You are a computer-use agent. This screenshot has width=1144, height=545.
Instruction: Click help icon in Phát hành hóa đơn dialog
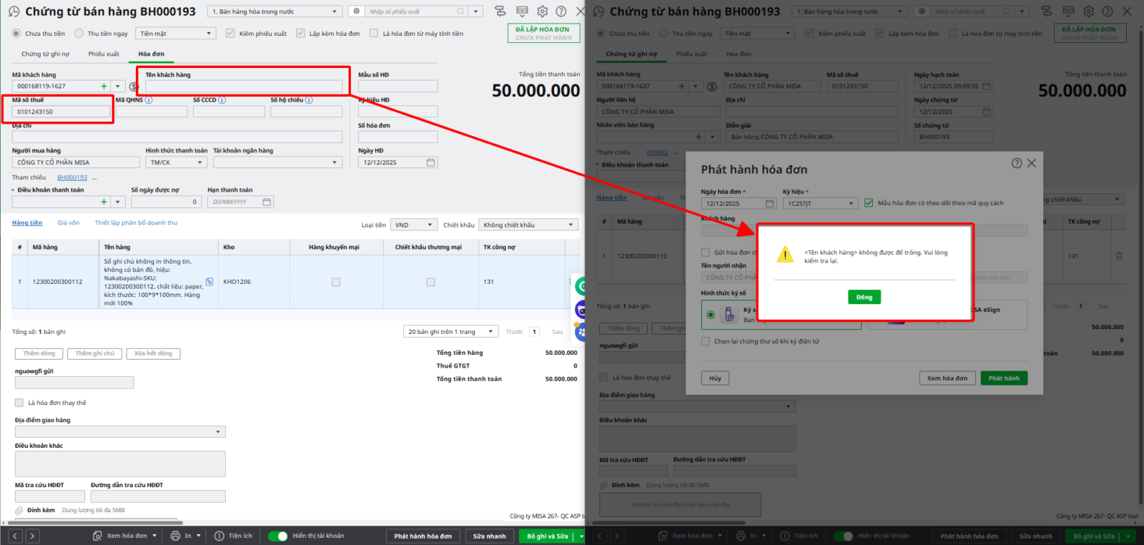[x=1016, y=163]
